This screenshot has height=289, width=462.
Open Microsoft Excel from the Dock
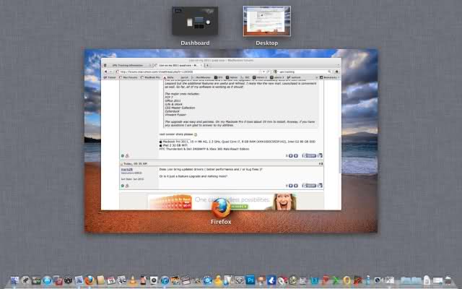click(336, 280)
